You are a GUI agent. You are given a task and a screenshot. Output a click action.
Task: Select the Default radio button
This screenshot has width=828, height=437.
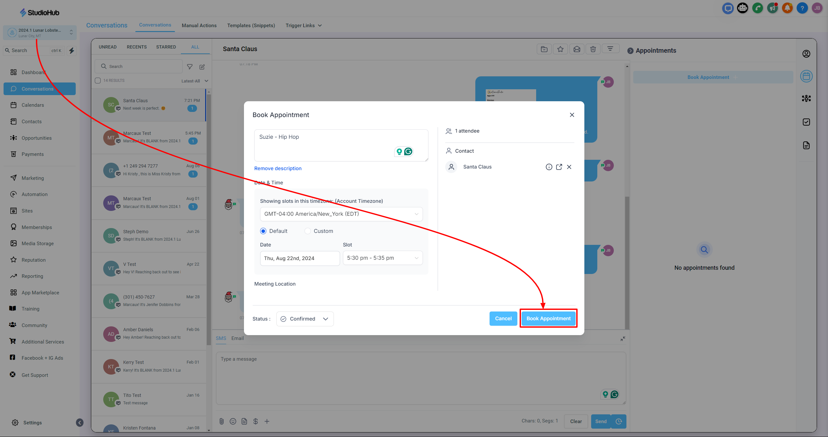263,231
